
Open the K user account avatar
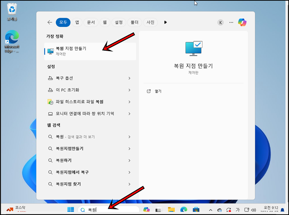click(x=221, y=22)
